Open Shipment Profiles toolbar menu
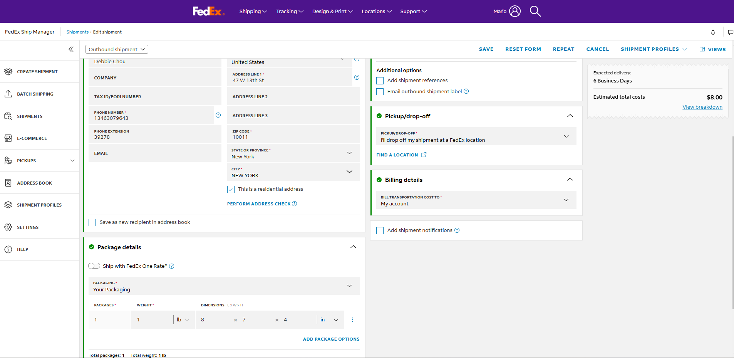This screenshot has width=734, height=358. click(x=654, y=49)
